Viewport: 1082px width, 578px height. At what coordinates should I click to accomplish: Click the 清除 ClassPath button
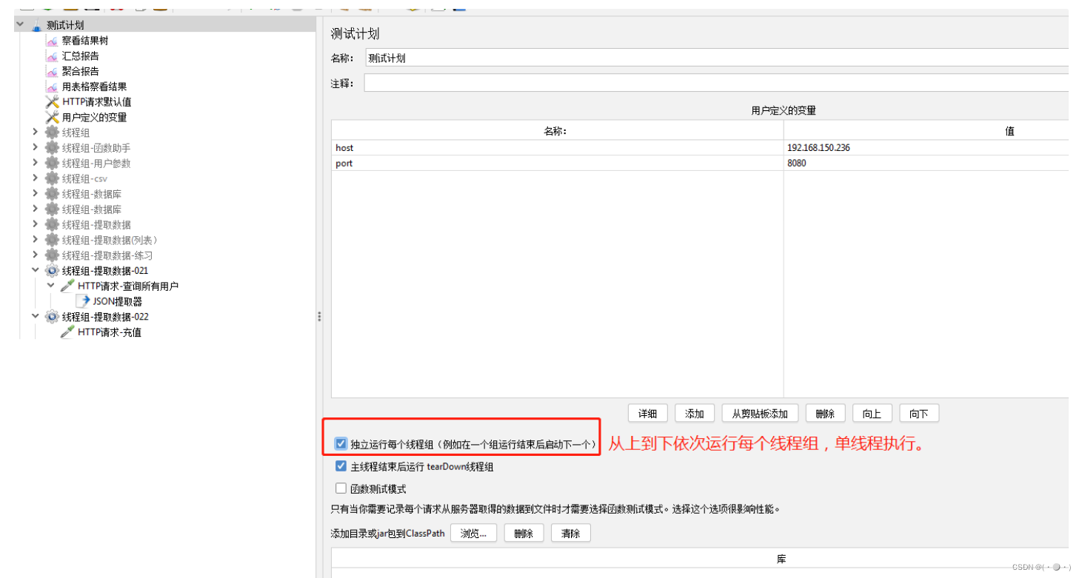(570, 533)
